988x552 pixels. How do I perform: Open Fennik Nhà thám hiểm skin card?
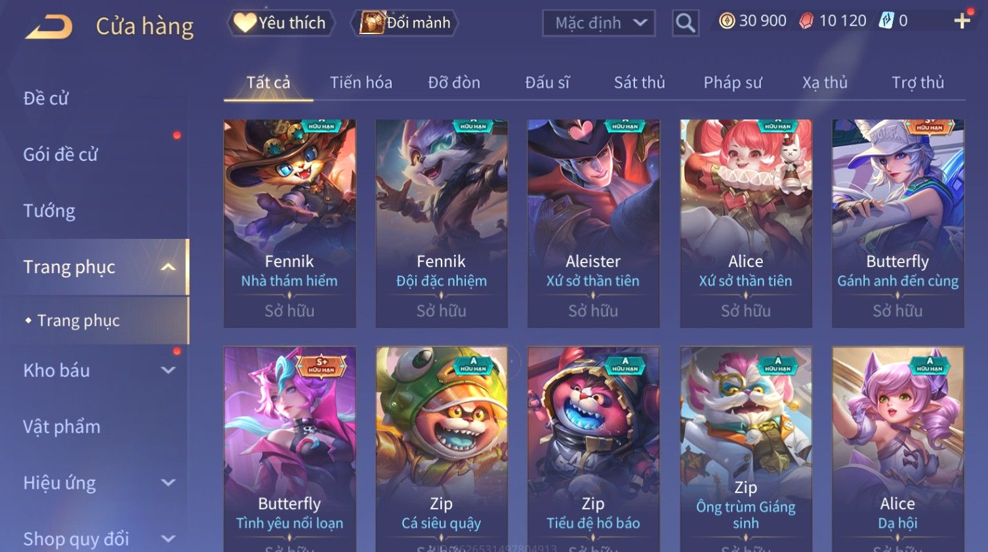point(289,223)
